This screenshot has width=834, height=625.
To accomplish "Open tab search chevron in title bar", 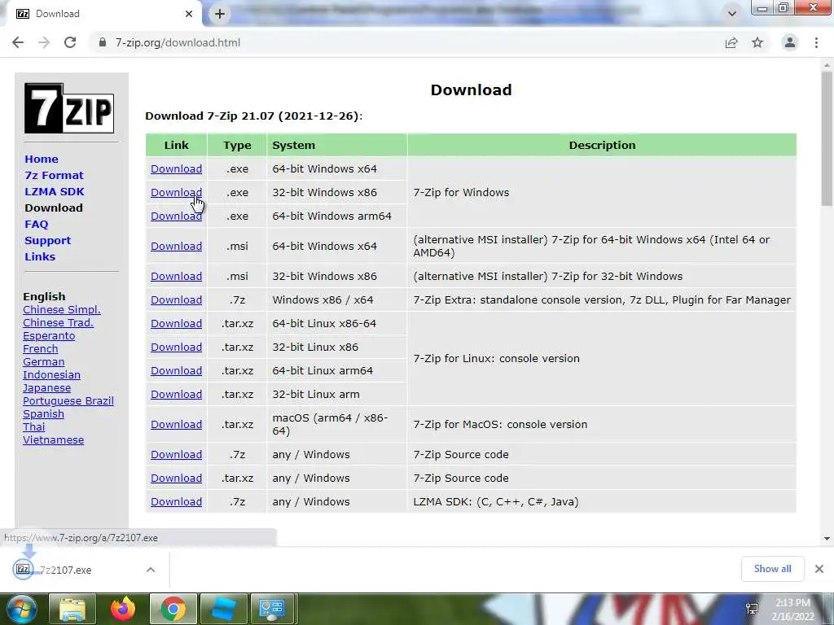I will (x=732, y=14).
